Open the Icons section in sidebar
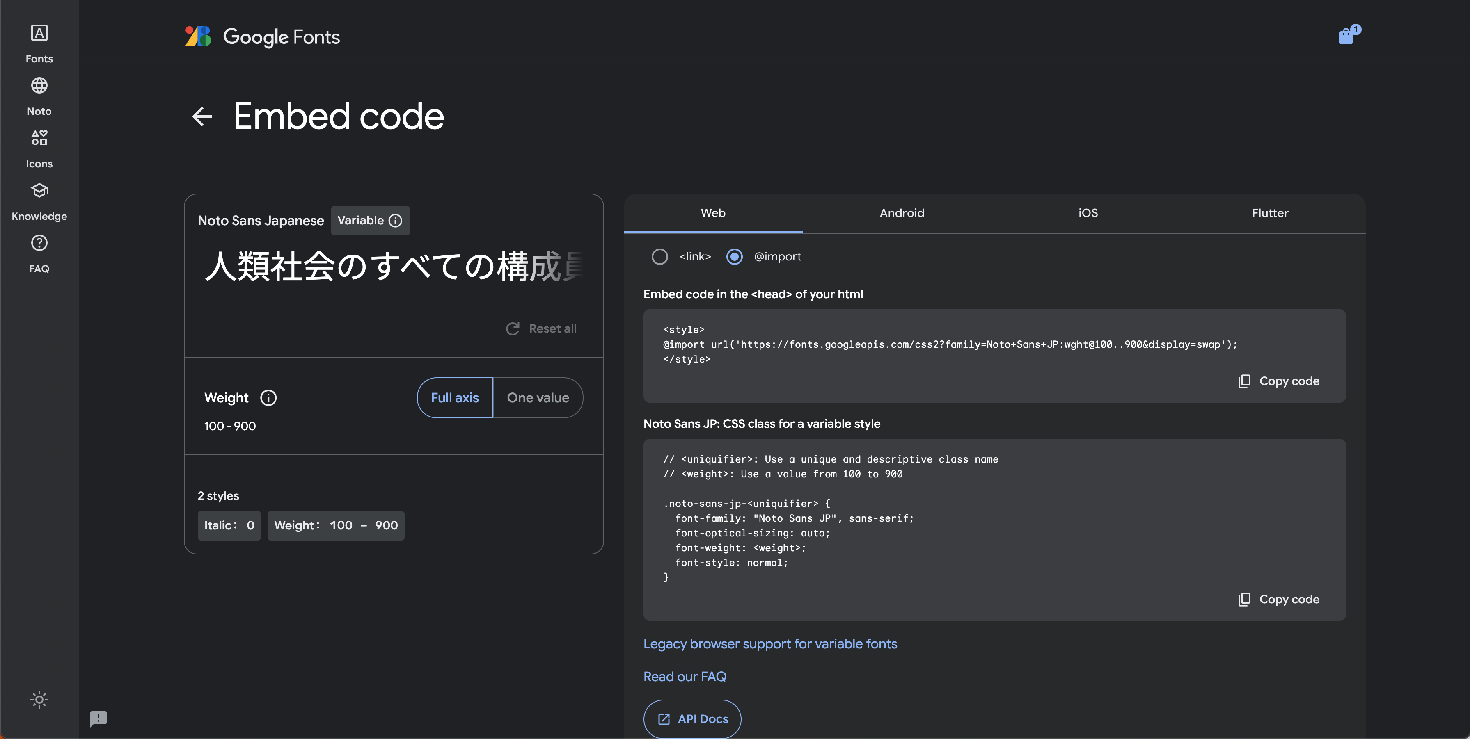The image size is (1470, 739). coord(39,148)
